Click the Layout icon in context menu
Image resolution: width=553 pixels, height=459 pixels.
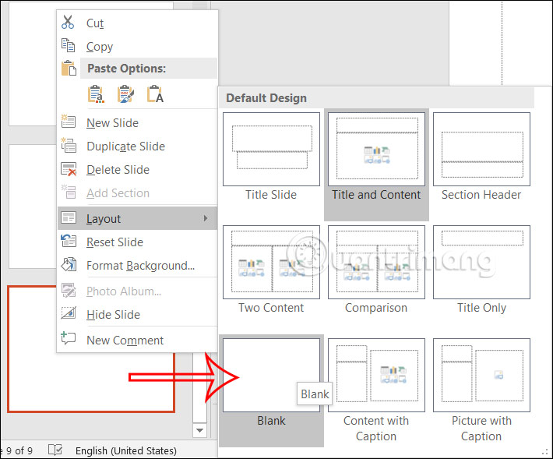pyautogui.click(x=68, y=217)
